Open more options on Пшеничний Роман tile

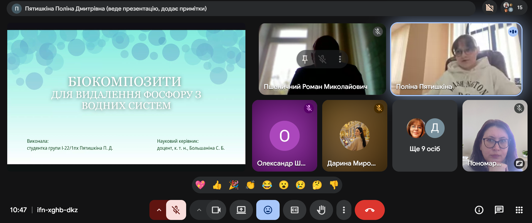340,59
